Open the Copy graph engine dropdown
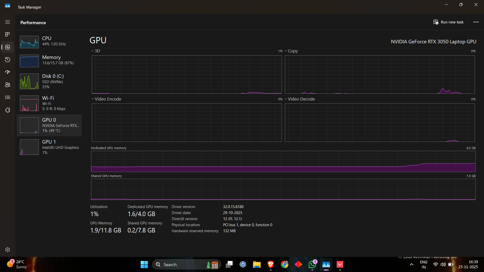 click(x=291, y=51)
